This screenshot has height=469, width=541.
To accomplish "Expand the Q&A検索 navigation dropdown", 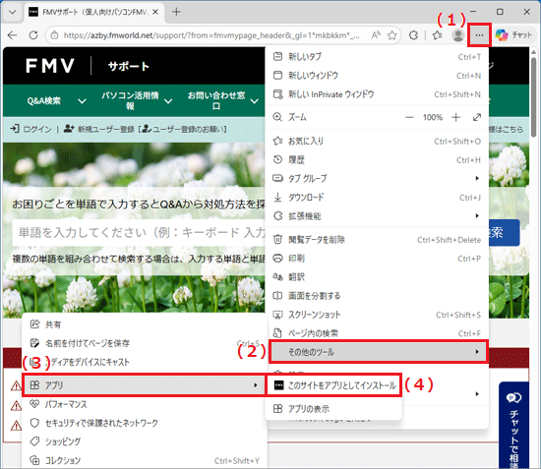I will (56, 100).
